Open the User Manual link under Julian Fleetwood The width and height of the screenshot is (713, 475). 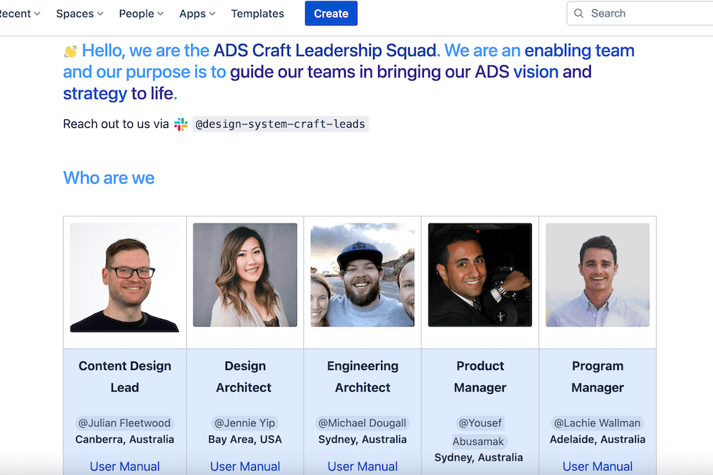coord(124,466)
